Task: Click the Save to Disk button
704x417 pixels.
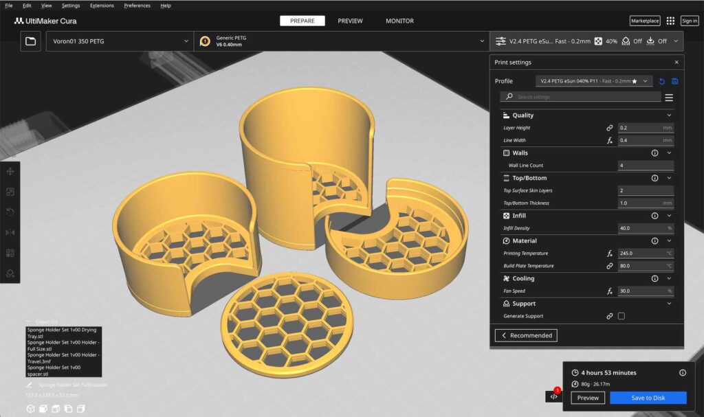Action: coord(648,398)
